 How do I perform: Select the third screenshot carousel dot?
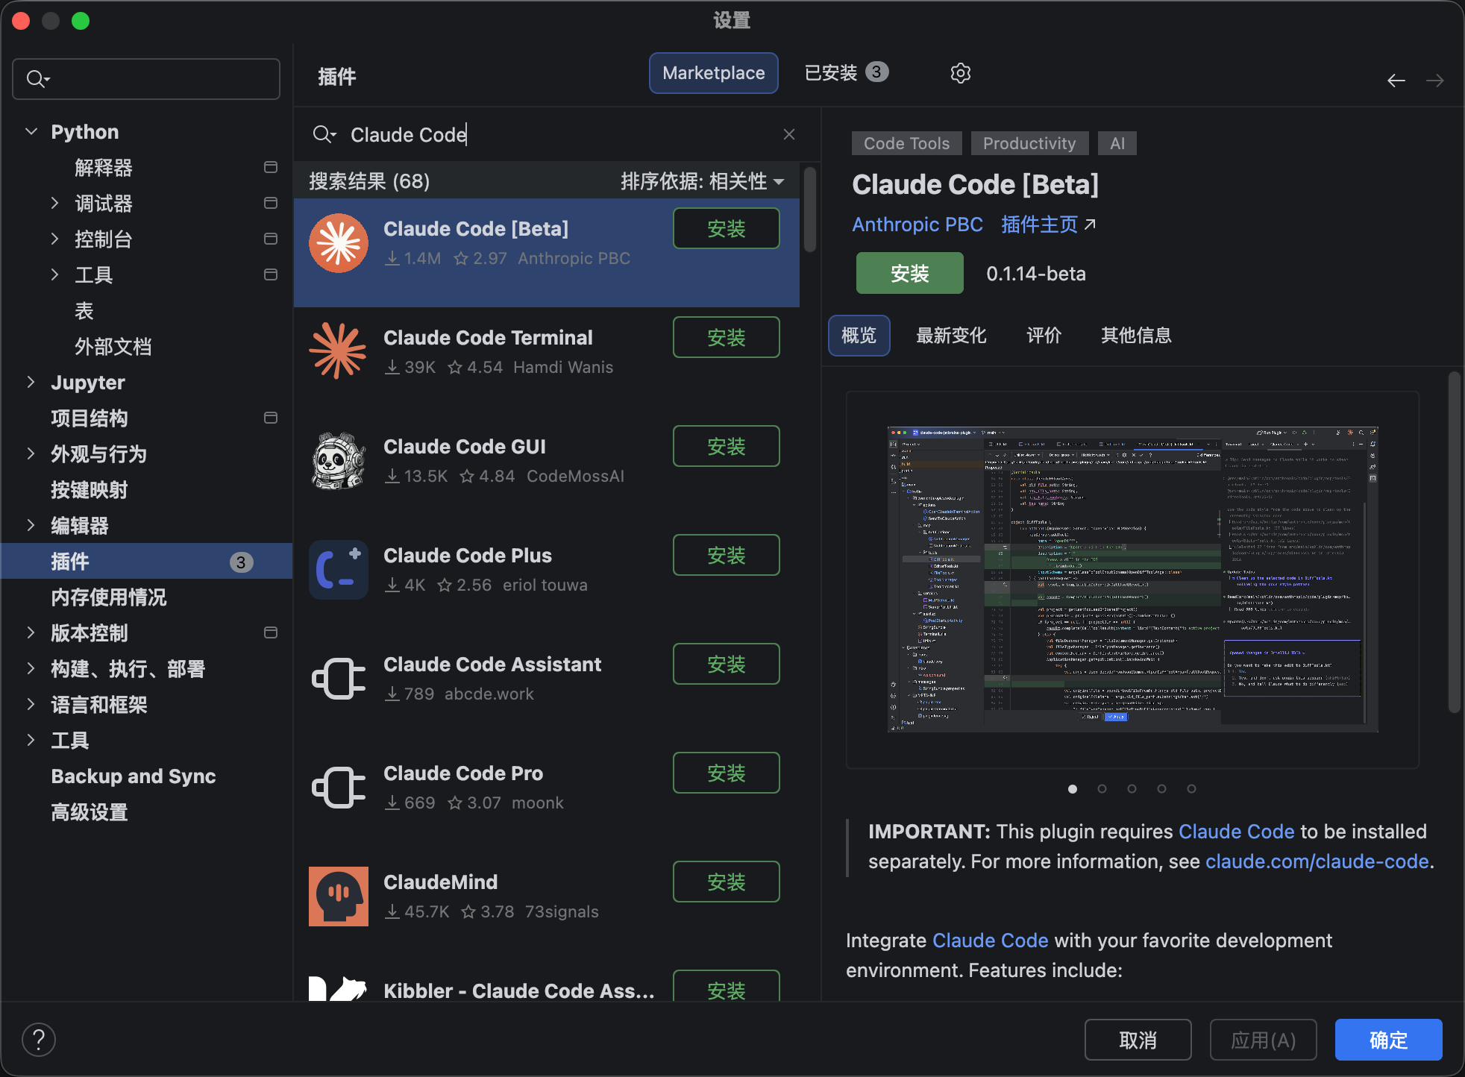point(1132,788)
